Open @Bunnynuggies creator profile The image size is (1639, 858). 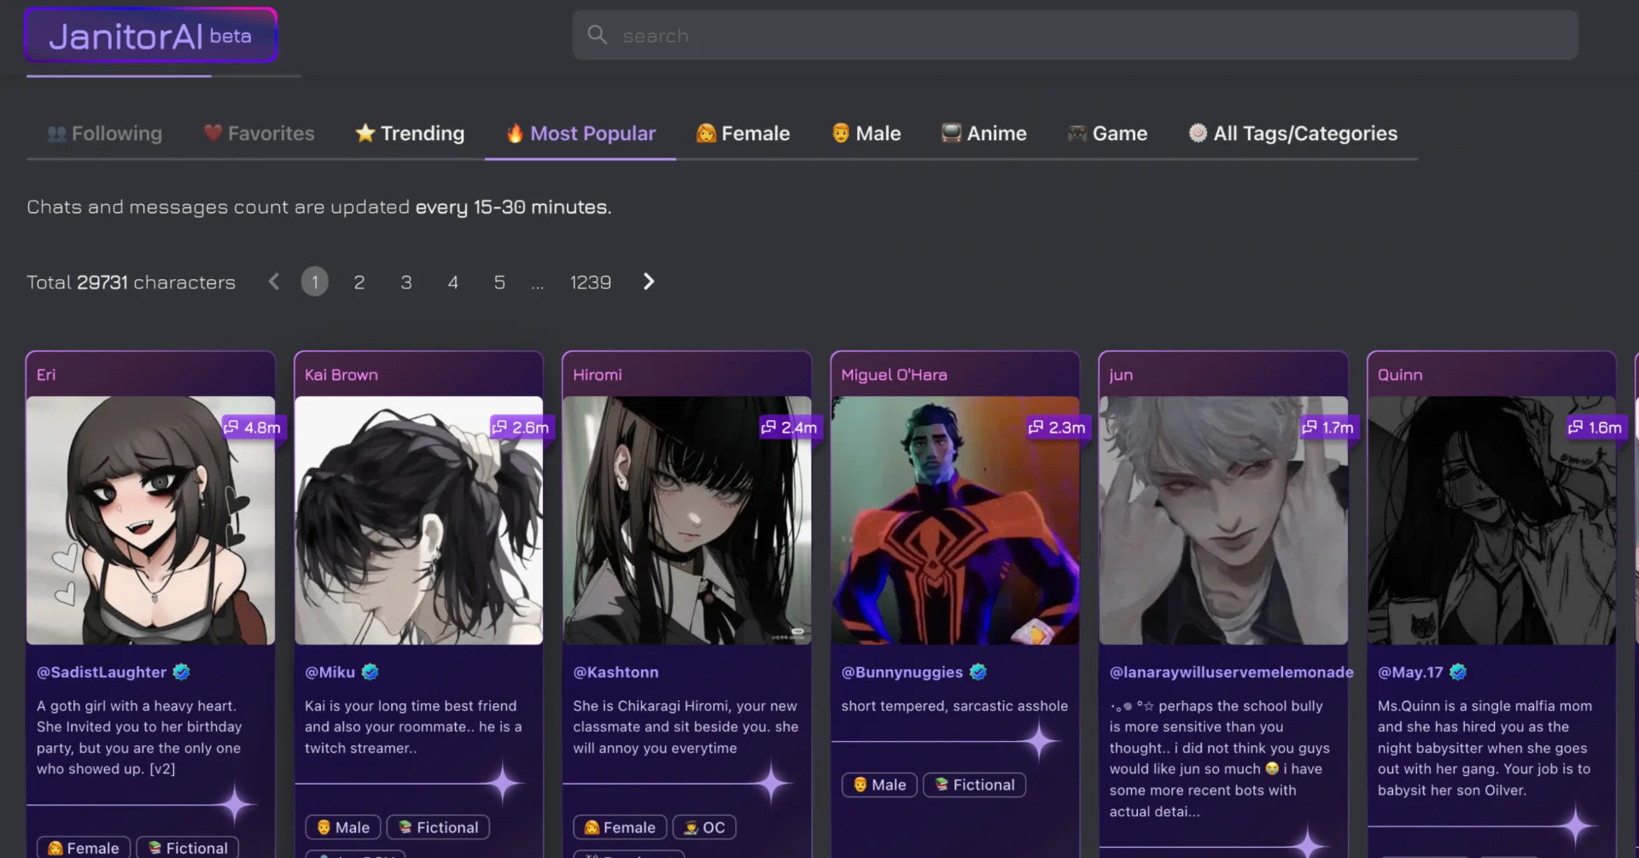coord(901,672)
